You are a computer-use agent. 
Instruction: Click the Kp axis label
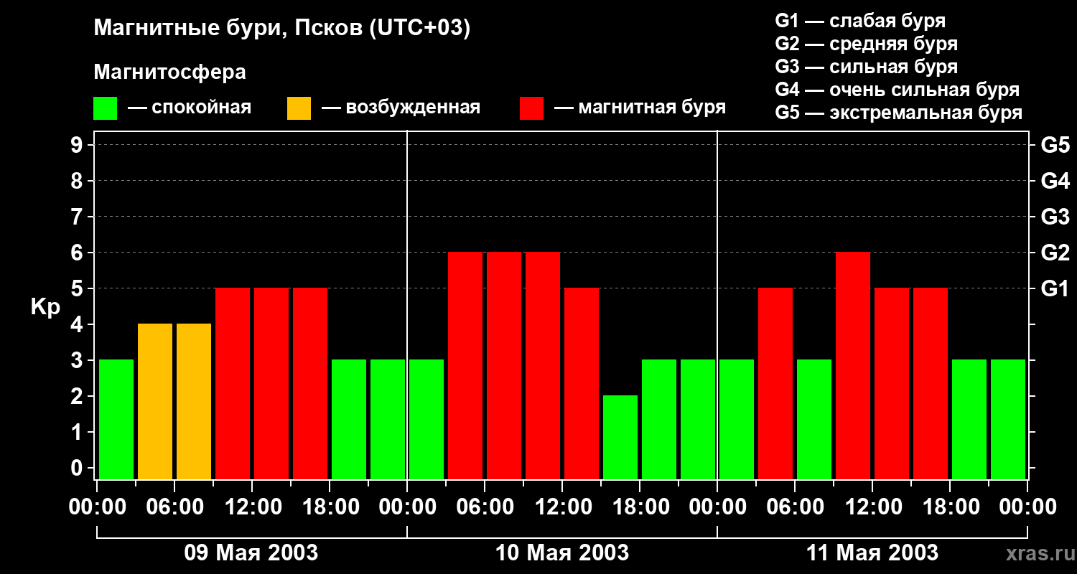[x=45, y=307]
